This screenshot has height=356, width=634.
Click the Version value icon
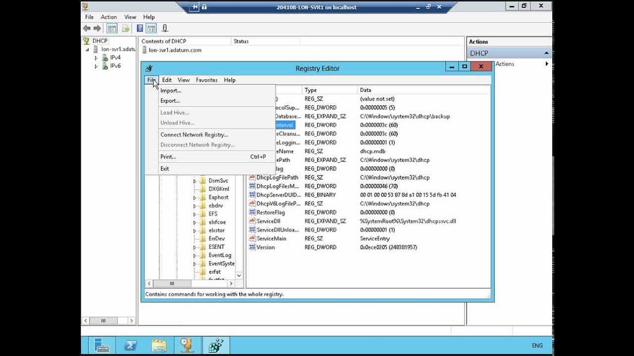pyautogui.click(x=252, y=247)
